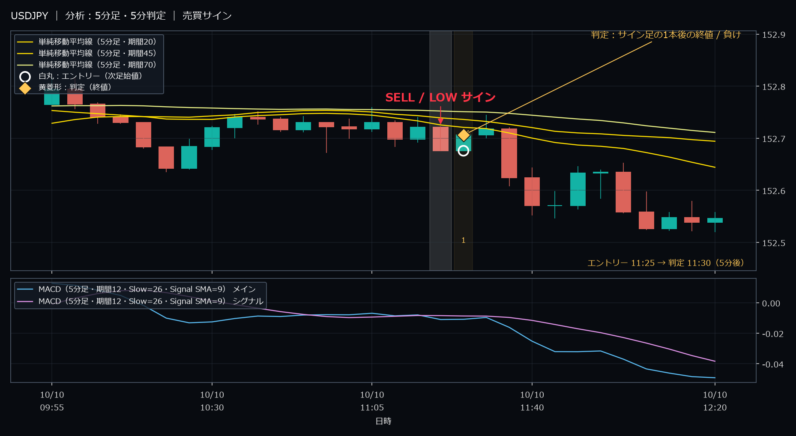Click the -0.04 MACD axis label
The width and height of the screenshot is (796, 436).
coord(772,364)
